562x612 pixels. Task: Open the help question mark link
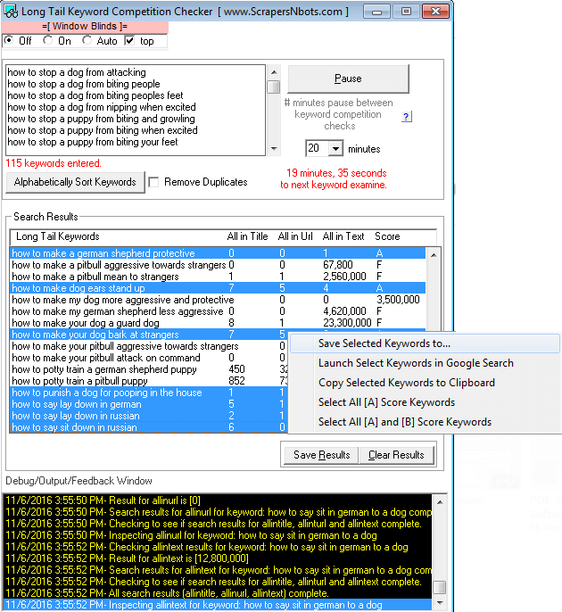coord(406,116)
